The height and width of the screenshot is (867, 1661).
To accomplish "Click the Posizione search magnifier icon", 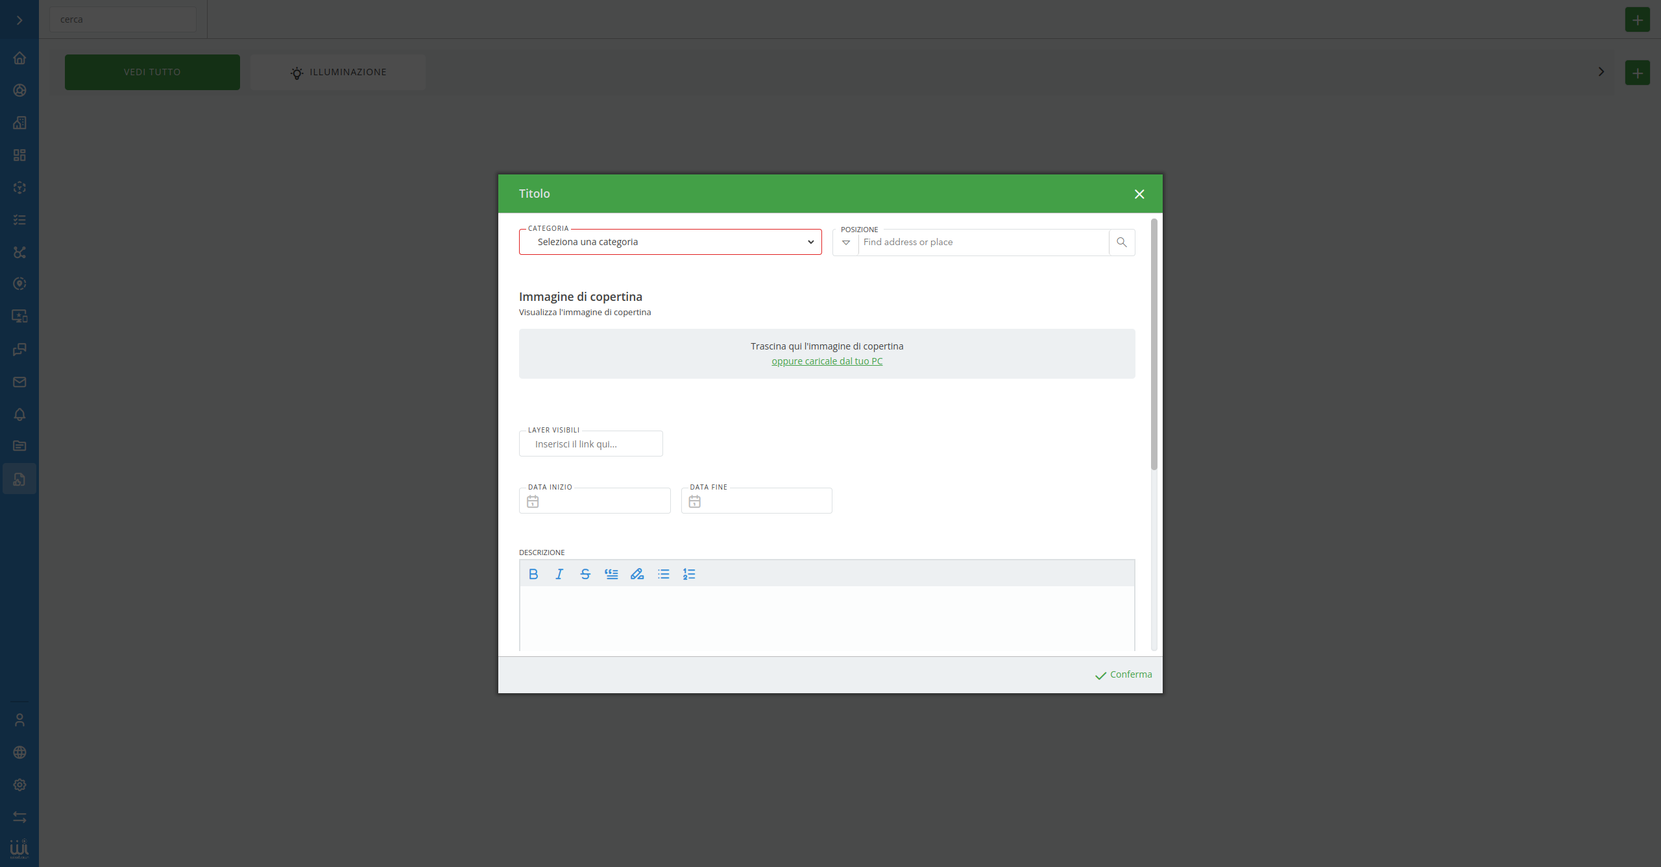I will point(1122,243).
